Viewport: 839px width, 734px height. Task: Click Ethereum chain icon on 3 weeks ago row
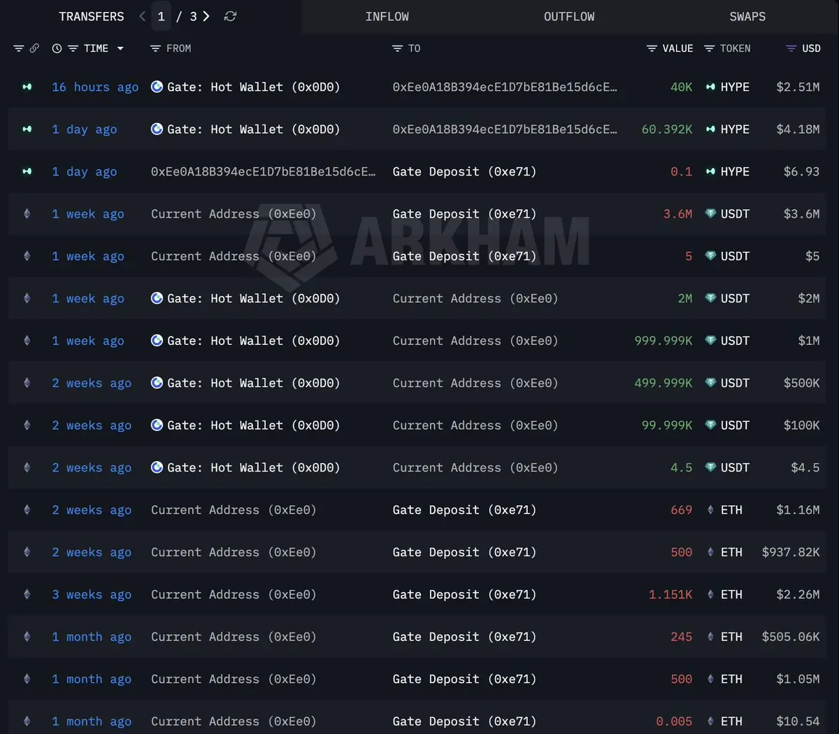tap(27, 595)
